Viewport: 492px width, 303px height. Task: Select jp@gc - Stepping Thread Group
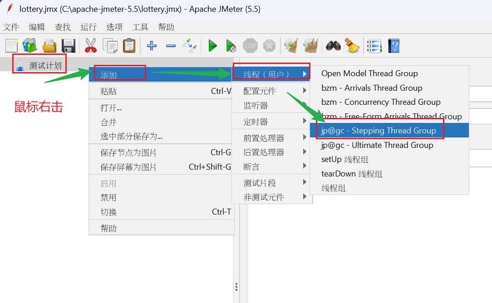(389, 131)
